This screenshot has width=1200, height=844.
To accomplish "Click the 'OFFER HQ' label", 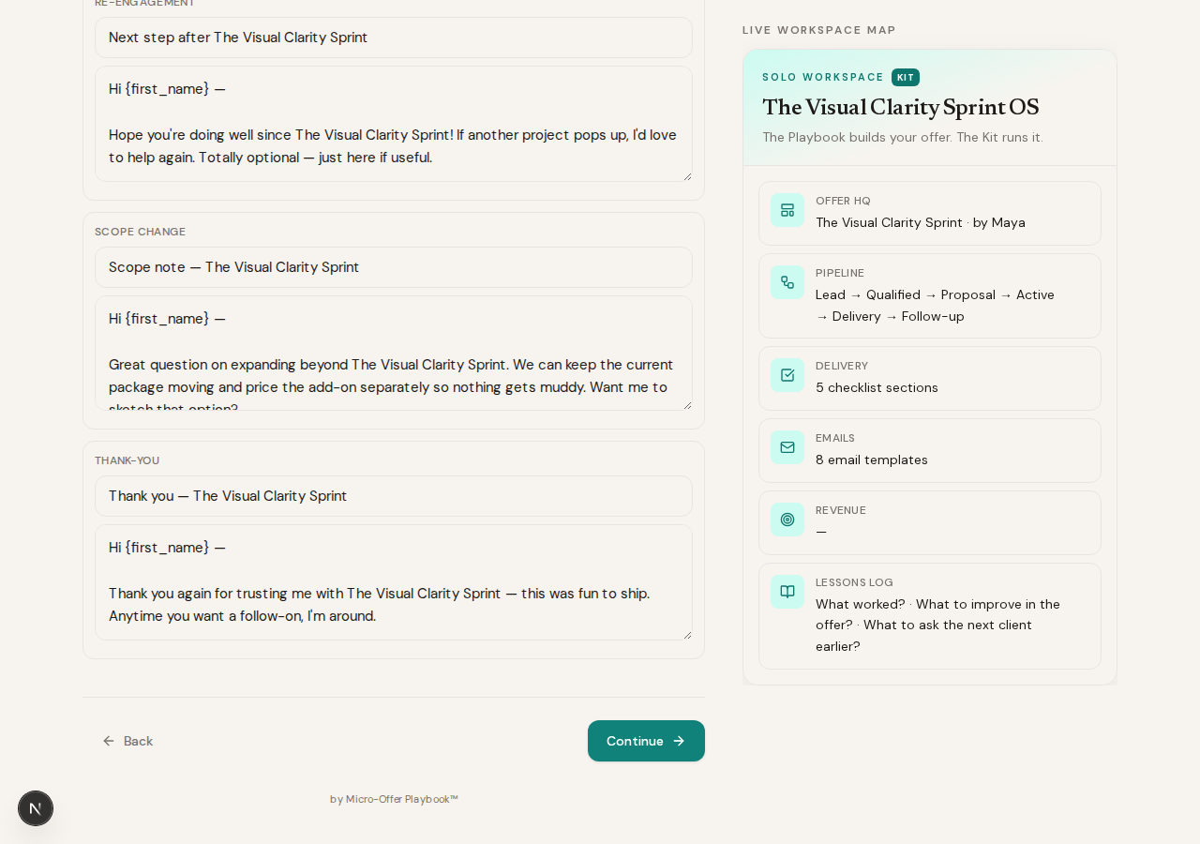I will coord(843,201).
